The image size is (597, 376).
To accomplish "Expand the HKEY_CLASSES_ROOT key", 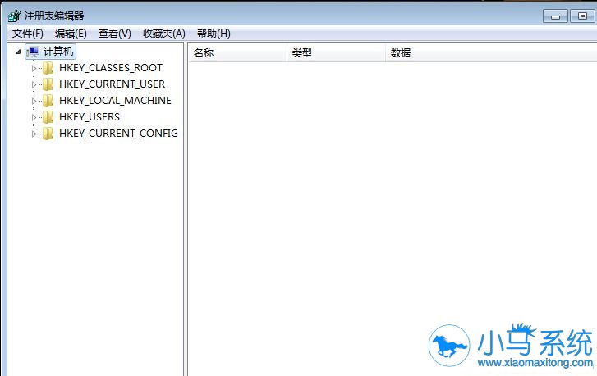I will (x=34, y=68).
